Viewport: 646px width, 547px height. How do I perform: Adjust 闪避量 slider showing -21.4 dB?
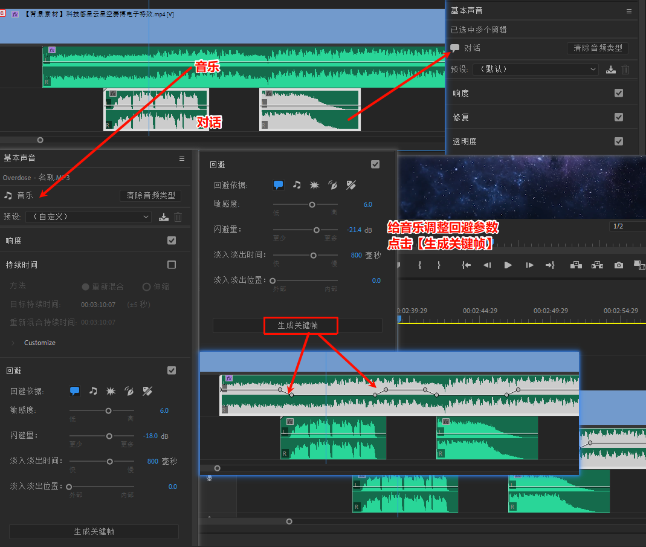pyautogui.click(x=317, y=230)
